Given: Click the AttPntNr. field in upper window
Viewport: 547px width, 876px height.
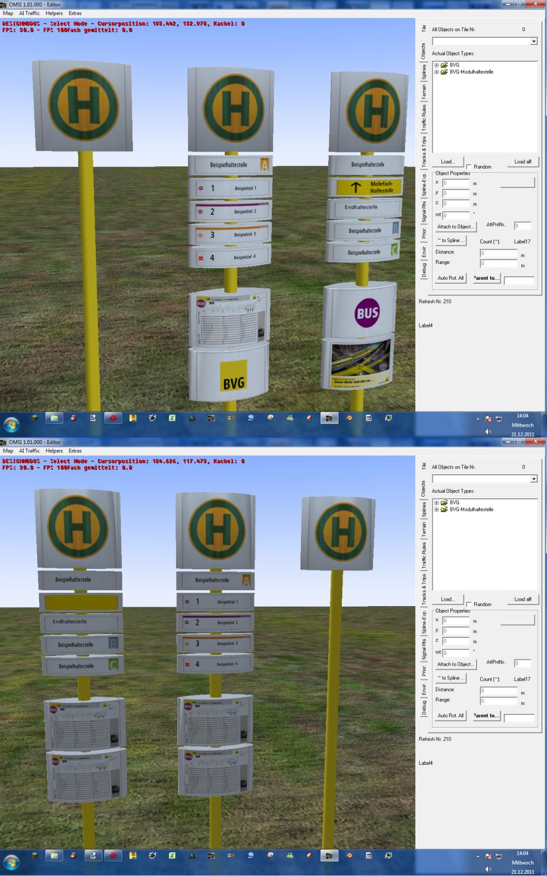Looking at the screenshot, I should coord(522,226).
